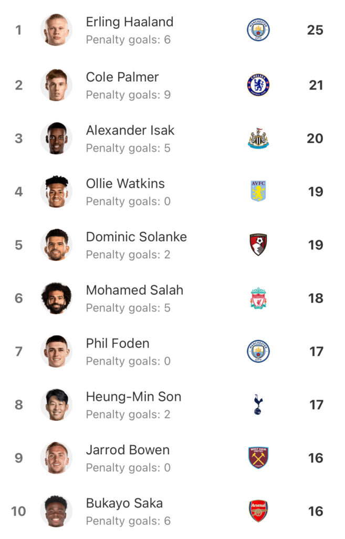Image resolution: width=345 pixels, height=539 pixels.
Task: Select Haaland's goal total of 25
Action: (x=315, y=30)
